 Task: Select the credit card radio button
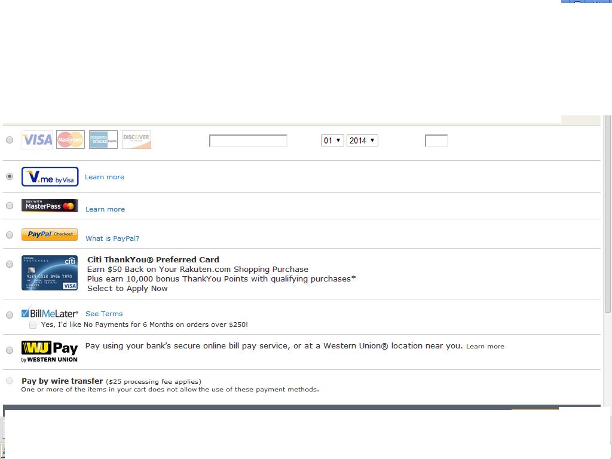[x=10, y=140]
